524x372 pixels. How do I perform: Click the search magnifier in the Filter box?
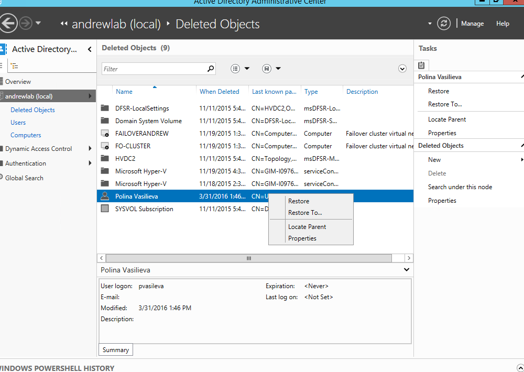pos(210,68)
